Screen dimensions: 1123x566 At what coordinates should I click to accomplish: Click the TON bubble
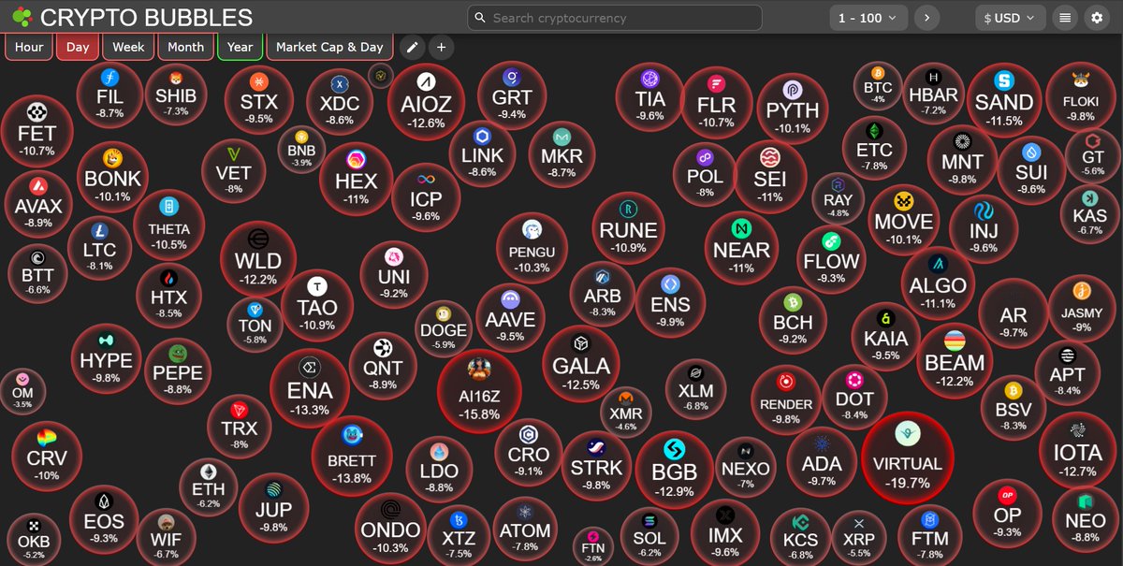point(255,323)
